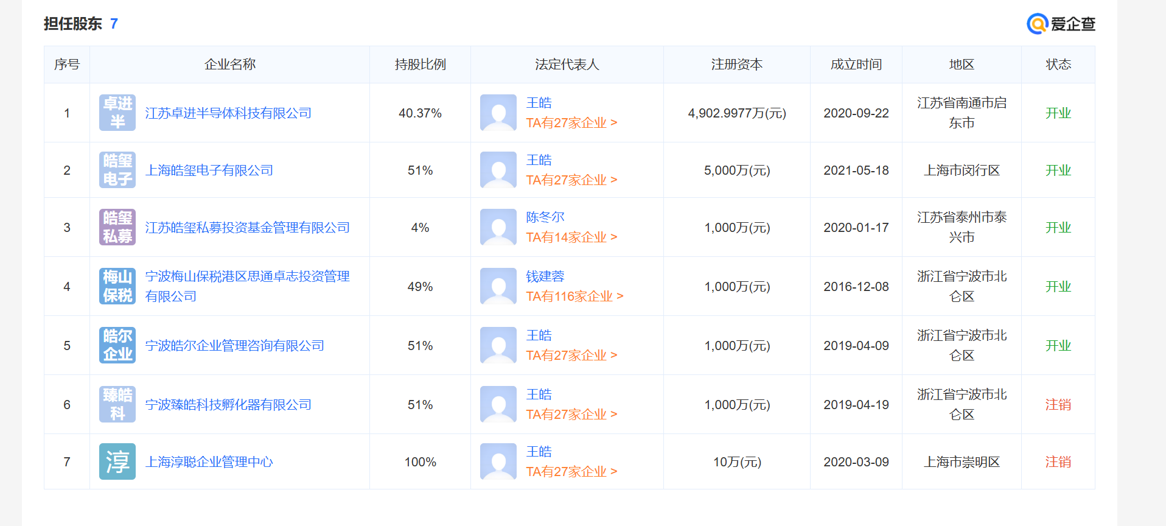Click avatar of 陈冬尔 in row 3
Image resolution: width=1166 pixels, height=526 pixels.
click(498, 227)
